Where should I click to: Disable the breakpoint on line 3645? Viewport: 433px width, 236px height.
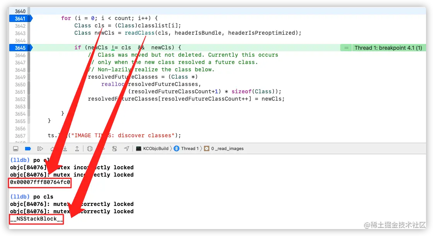[21, 48]
